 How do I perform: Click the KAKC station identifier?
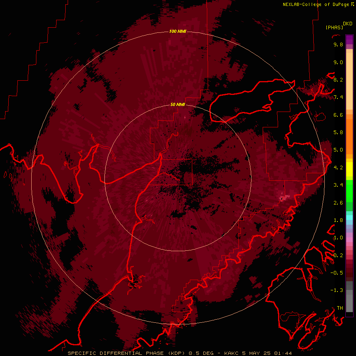click(x=232, y=353)
